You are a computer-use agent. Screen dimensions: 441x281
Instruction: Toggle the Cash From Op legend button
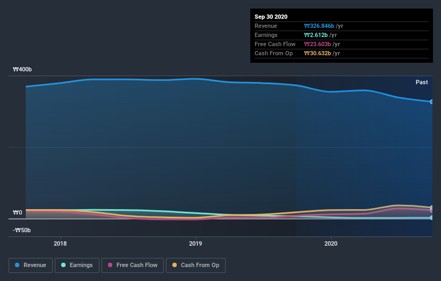196,265
